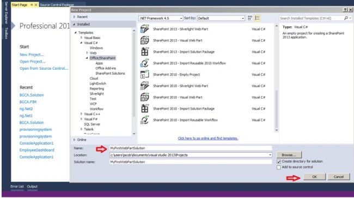This screenshot has height=198, width=354.
Task: Click the OK button
Action: click(314, 177)
